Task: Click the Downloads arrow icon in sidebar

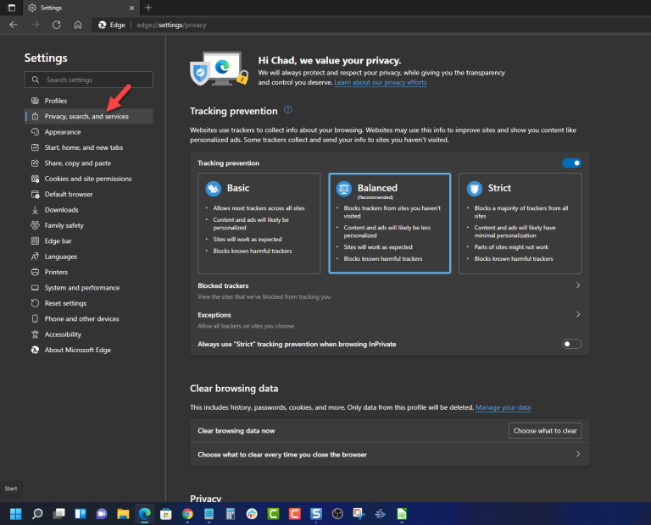Action: (x=36, y=210)
